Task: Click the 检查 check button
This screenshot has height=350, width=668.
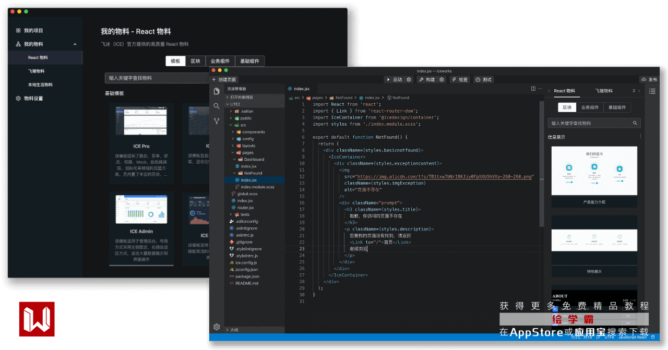Action: pos(460,79)
